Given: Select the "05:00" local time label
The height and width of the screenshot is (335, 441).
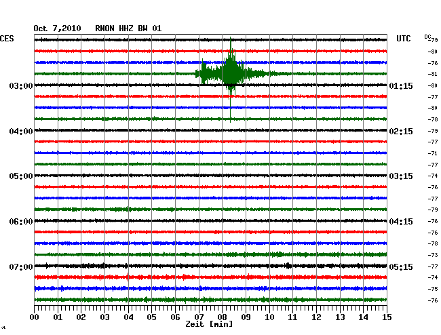Looking at the screenshot, I should (21, 176).
